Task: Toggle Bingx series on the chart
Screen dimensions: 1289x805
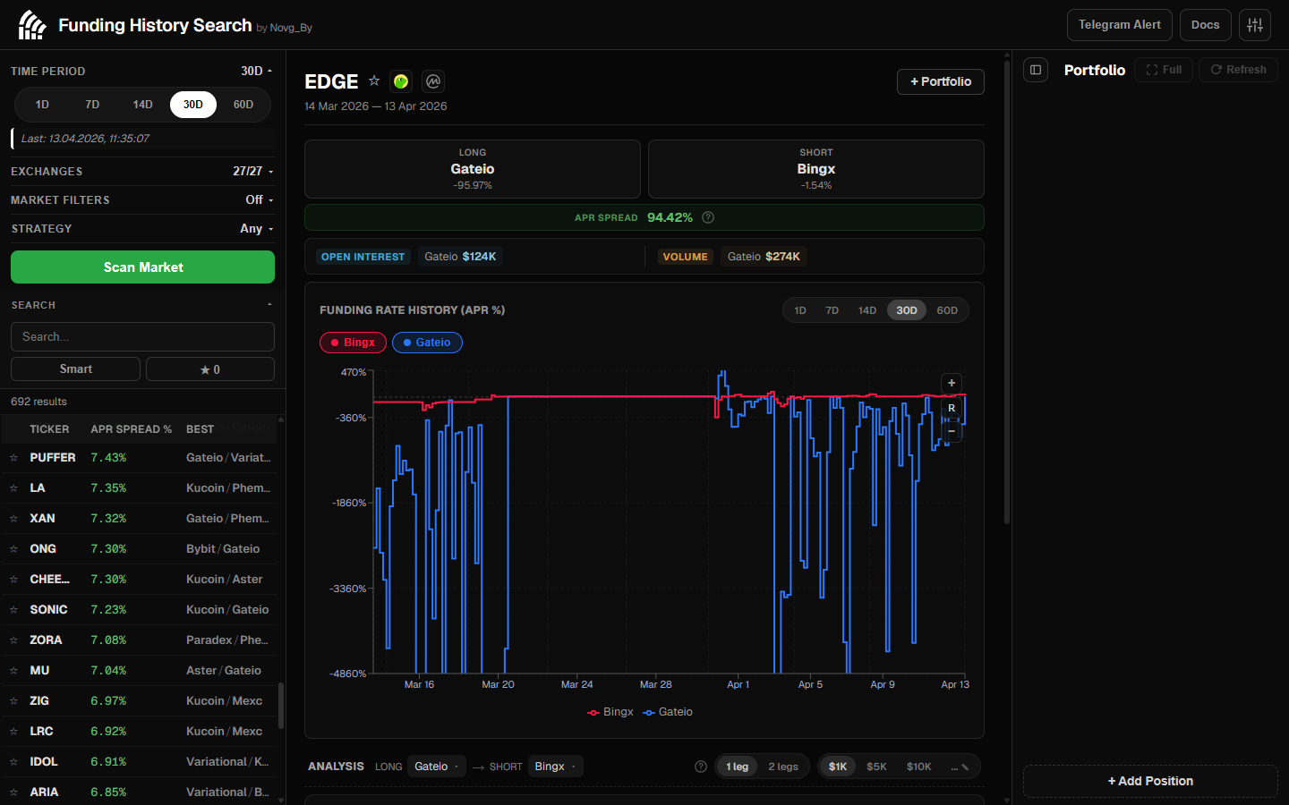Action: 353,343
